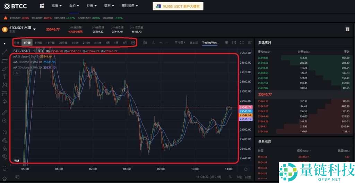This screenshot has width=355, height=183.
Task: Select the trend line drawing tool
Action: (x=5, y=52)
